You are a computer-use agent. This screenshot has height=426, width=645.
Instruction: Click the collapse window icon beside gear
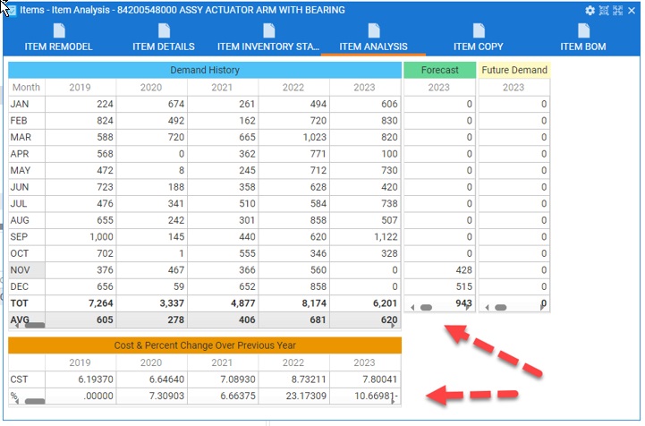point(604,10)
